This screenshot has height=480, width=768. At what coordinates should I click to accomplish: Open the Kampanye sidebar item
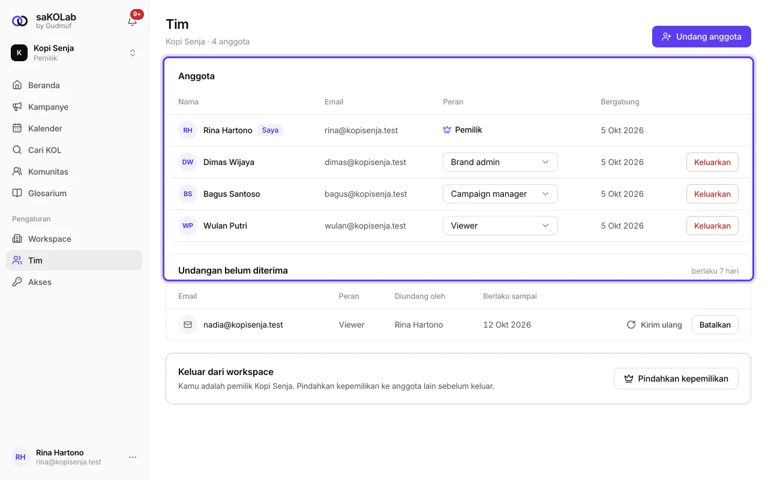tap(74, 107)
